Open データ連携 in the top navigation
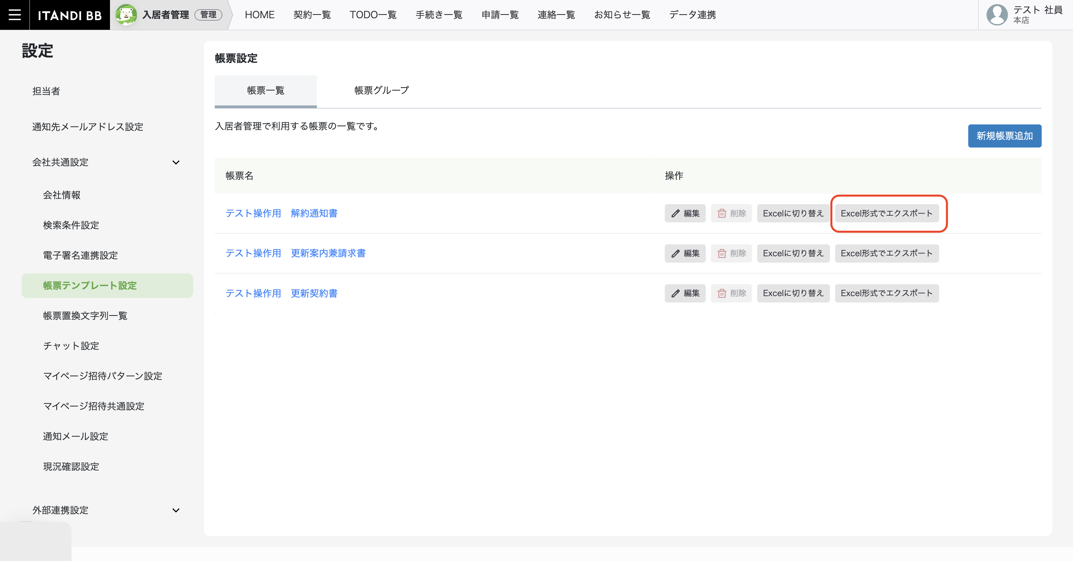The height and width of the screenshot is (561, 1073). pos(692,15)
